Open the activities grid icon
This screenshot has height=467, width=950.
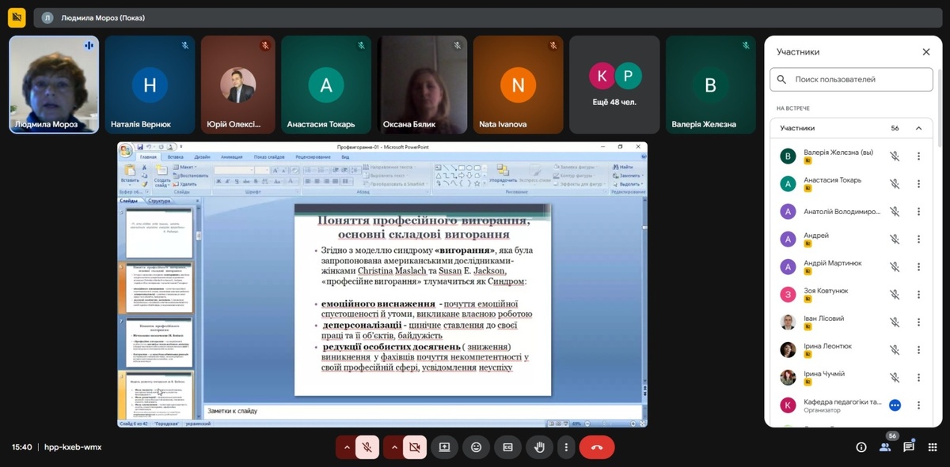click(933, 447)
